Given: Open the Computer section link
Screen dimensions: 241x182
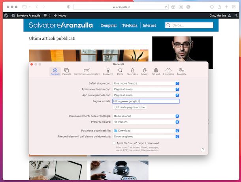Looking at the screenshot, I should click(x=109, y=25).
